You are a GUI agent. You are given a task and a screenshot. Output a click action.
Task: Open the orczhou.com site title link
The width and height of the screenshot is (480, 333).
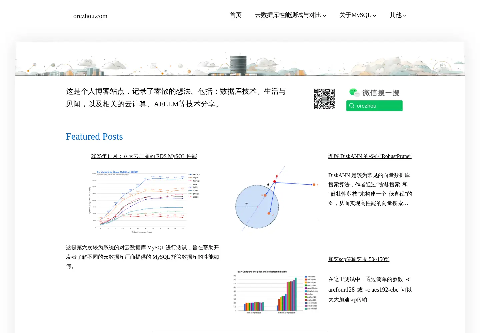point(90,16)
